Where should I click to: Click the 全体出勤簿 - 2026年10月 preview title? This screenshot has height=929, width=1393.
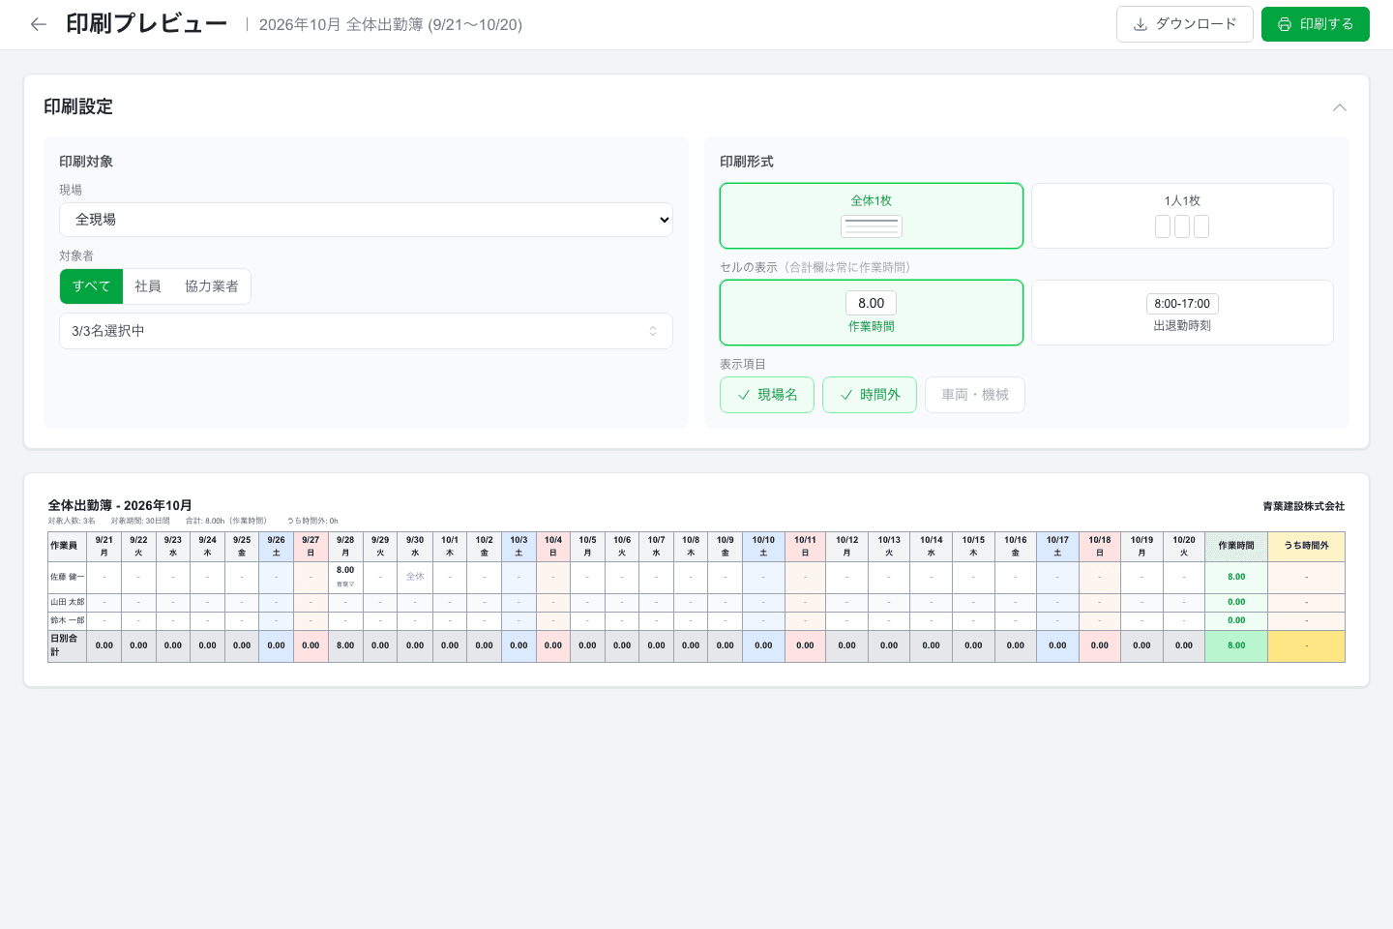120,505
